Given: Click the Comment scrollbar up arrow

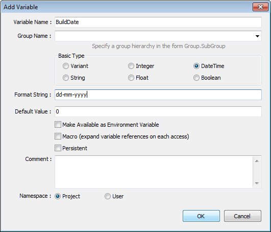Looking at the screenshot, I should tap(257, 161).
